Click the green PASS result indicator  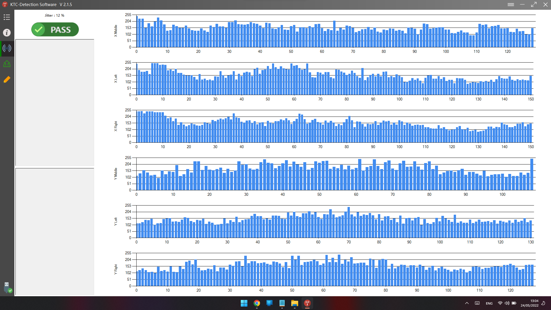tap(55, 30)
